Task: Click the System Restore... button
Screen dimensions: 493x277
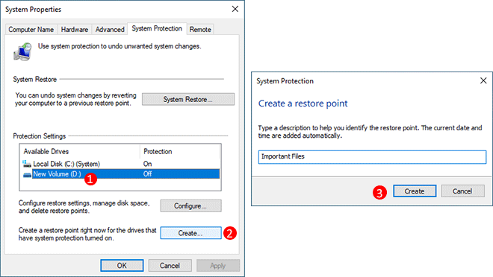Action: pyautogui.click(x=188, y=99)
